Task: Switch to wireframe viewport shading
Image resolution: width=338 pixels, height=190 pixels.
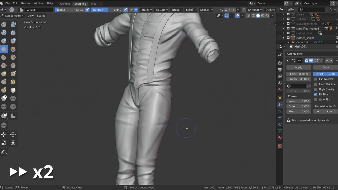Action: coord(253,16)
